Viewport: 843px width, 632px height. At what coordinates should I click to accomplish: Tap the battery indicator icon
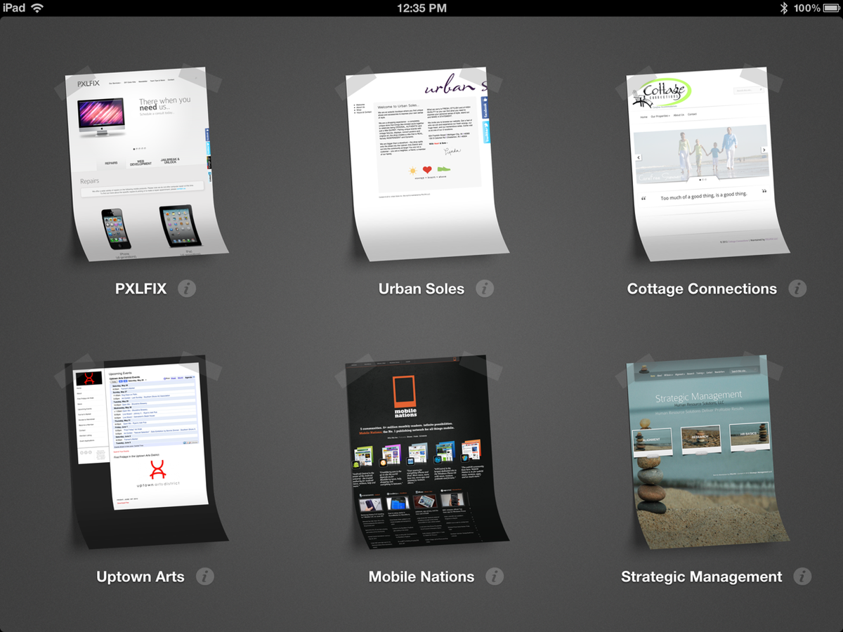pos(832,8)
